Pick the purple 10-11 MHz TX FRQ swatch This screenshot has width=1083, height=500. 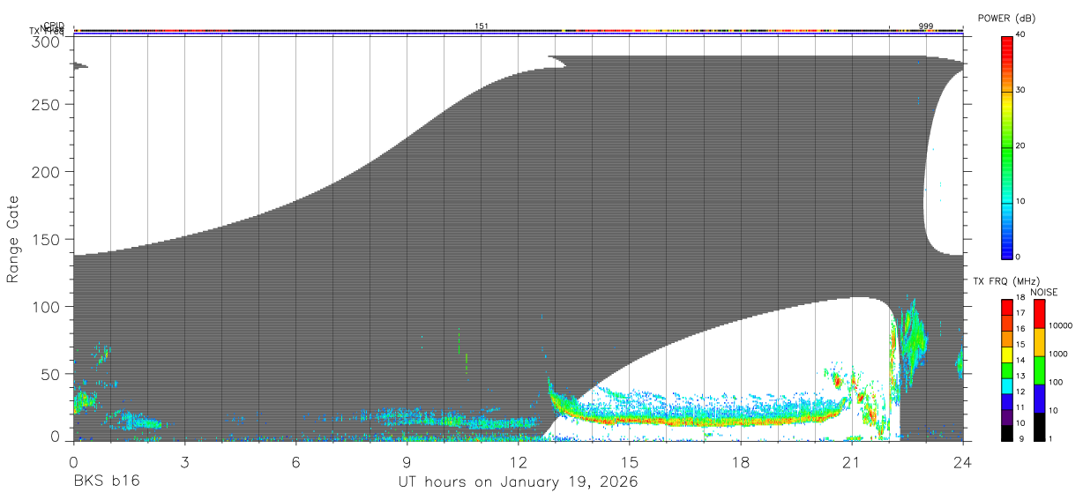pyautogui.click(x=1007, y=418)
